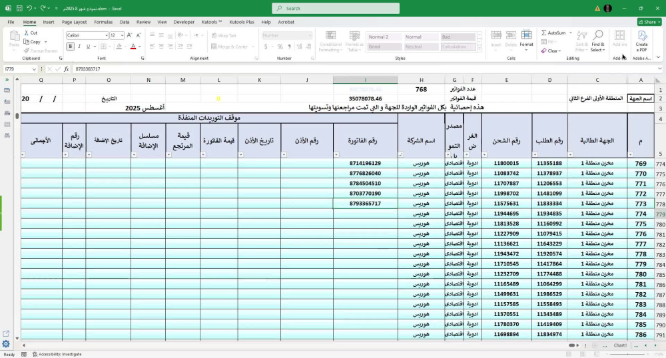Screen dimensions: 666x358
Task: Click the Decrease Indent icon
Action: point(180,47)
